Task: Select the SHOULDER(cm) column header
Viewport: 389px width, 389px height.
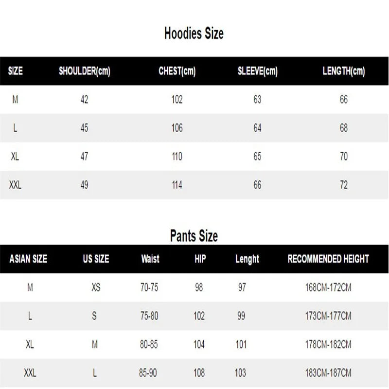Action: [x=85, y=71]
